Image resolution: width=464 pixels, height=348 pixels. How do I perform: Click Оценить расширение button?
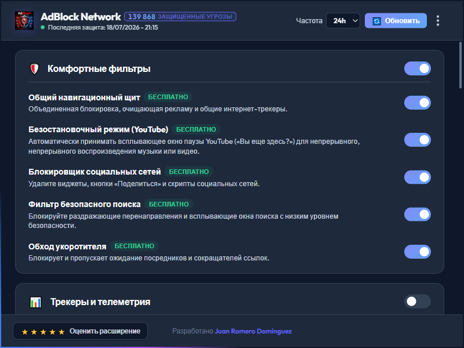[x=80, y=331]
